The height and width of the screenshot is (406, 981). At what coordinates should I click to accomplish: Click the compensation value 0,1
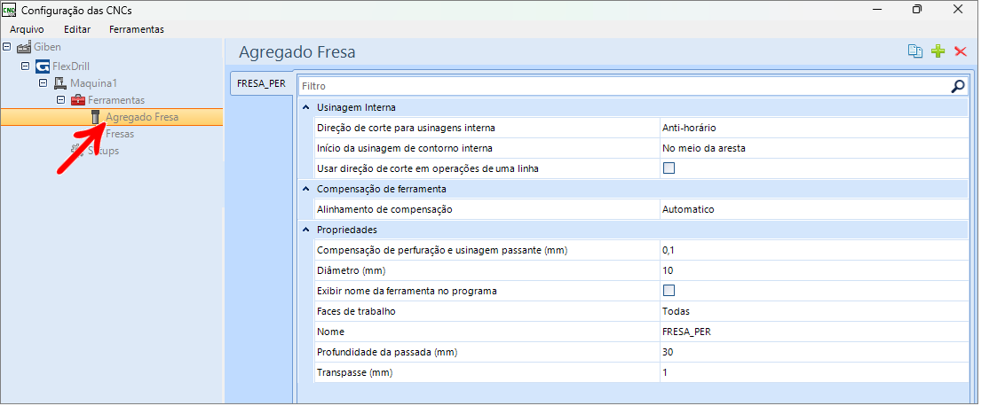click(814, 250)
